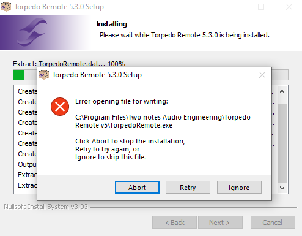Minimize the setup window
The height and width of the screenshot is (236, 302).
point(234,7)
